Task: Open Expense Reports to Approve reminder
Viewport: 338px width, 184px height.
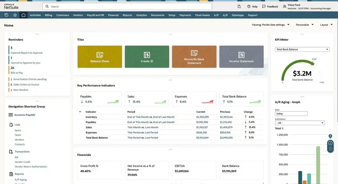Action: 26,53
